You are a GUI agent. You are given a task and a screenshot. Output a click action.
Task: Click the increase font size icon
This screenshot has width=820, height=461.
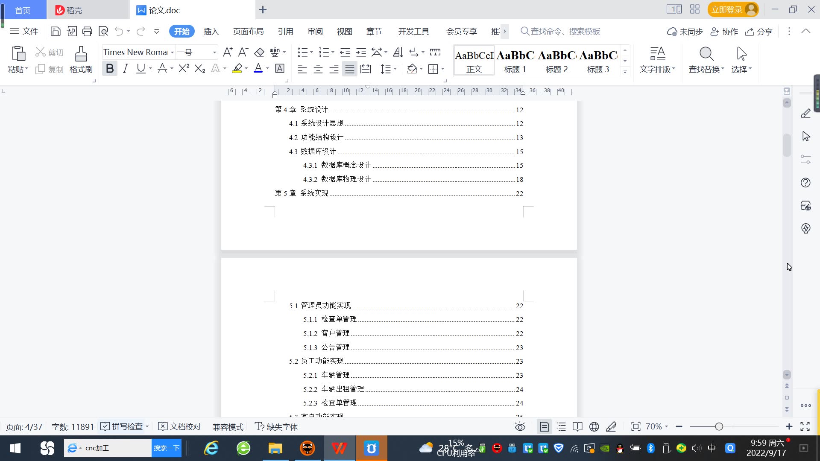click(228, 52)
